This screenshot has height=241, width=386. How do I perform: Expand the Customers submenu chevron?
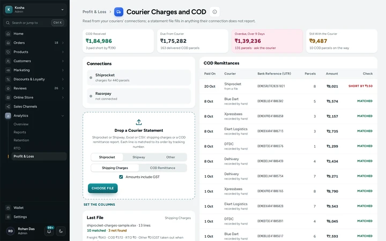[x=63, y=61]
